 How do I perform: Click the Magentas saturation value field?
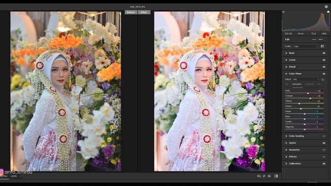pos(319,127)
